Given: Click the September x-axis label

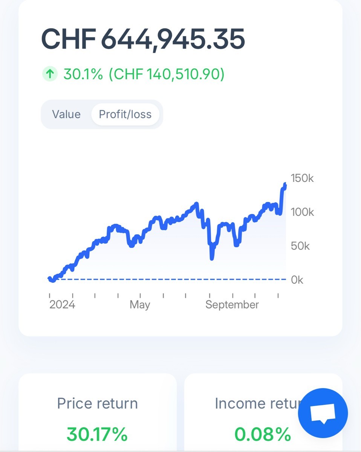Looking at the screenshot, I should [232, 304].
